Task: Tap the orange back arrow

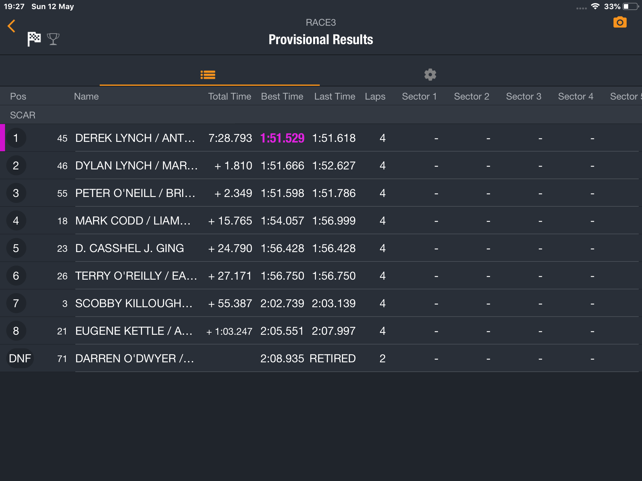Action: click(12, 26)
